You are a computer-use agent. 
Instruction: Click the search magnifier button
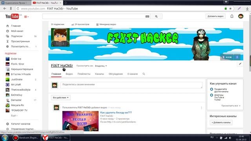[156, 16]
